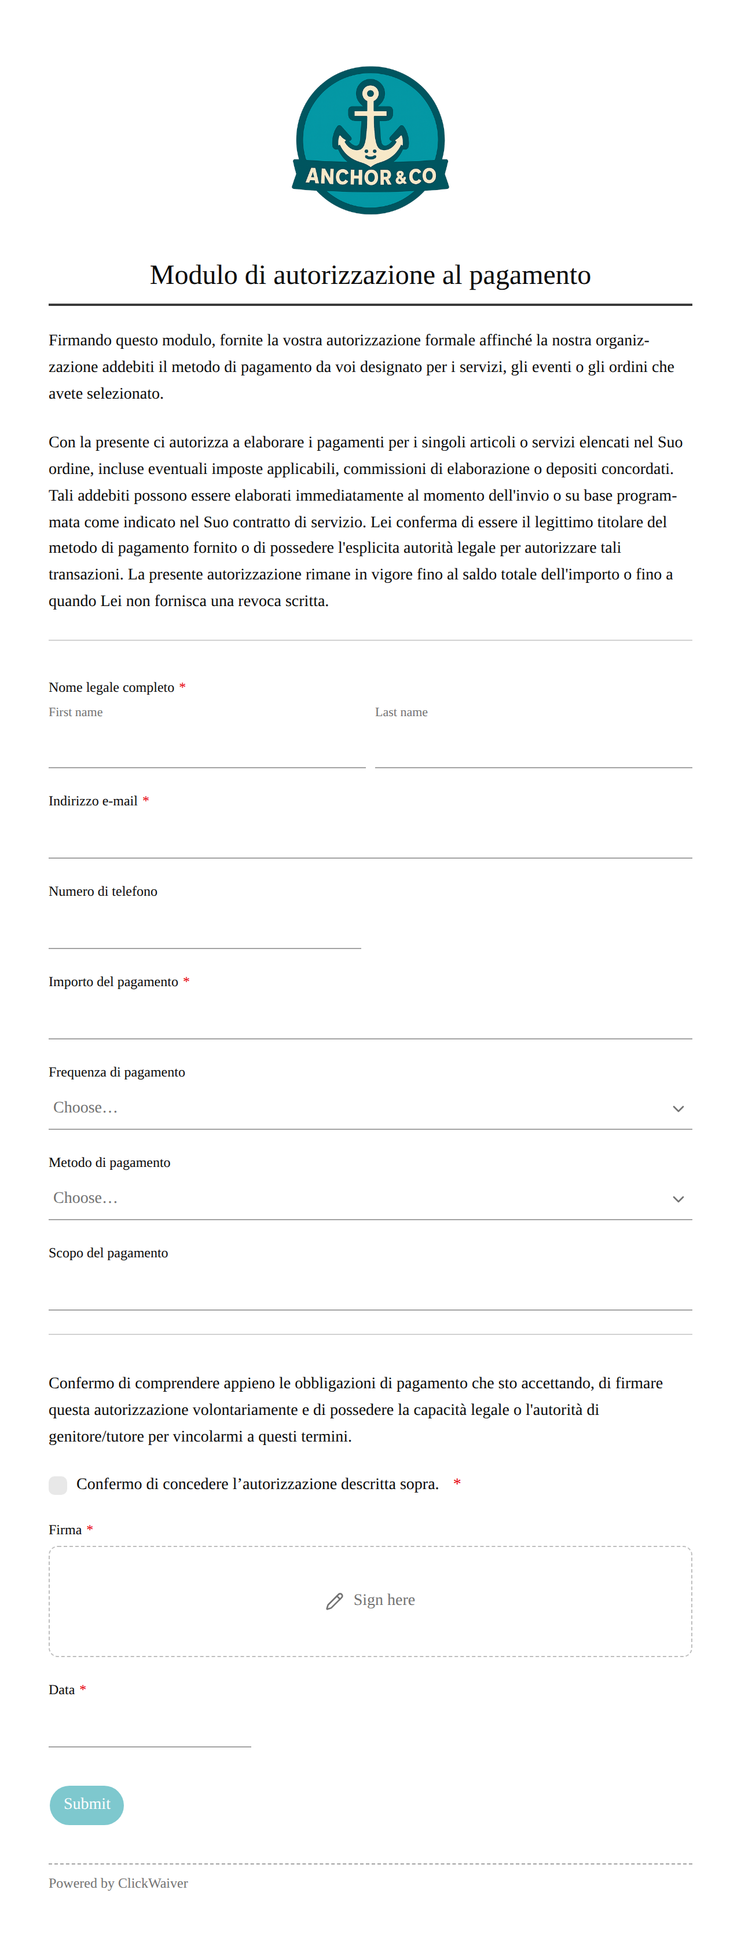The height and width of the screenshot is (1941, 741).
Task: Open the Frequenza di pagamento chevron arrow
Action: coord(678,1108)
